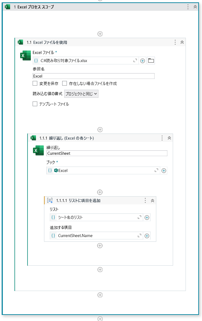Click the CurrentSheet.Name field
Viewport: 202px width, 321px height.
coord(96,236)
